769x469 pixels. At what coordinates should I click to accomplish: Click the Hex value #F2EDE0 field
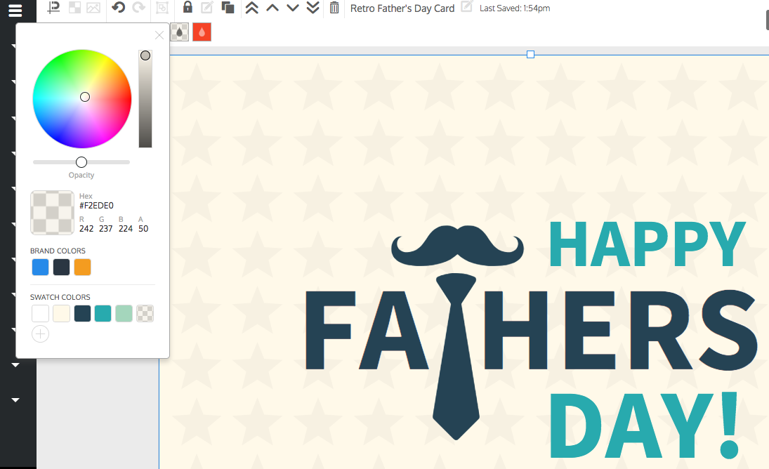coord(97,205)
